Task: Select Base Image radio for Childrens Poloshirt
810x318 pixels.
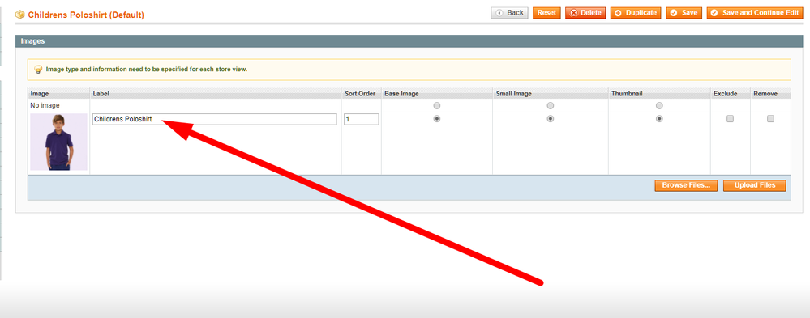Action: tap(437, 118)
